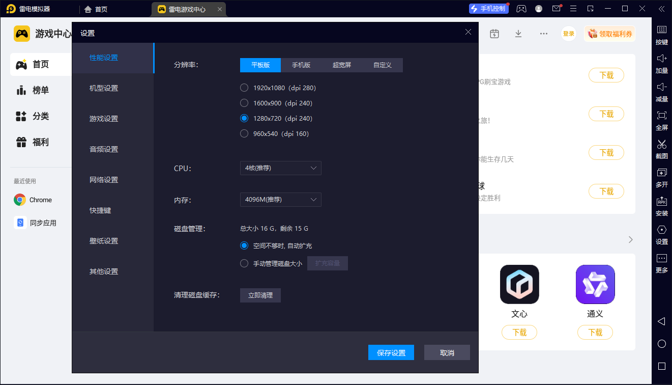Click the 扩充容量 button
Viewport: 672px width, 385px height.
pyautogui.click(x=328, y=263)
